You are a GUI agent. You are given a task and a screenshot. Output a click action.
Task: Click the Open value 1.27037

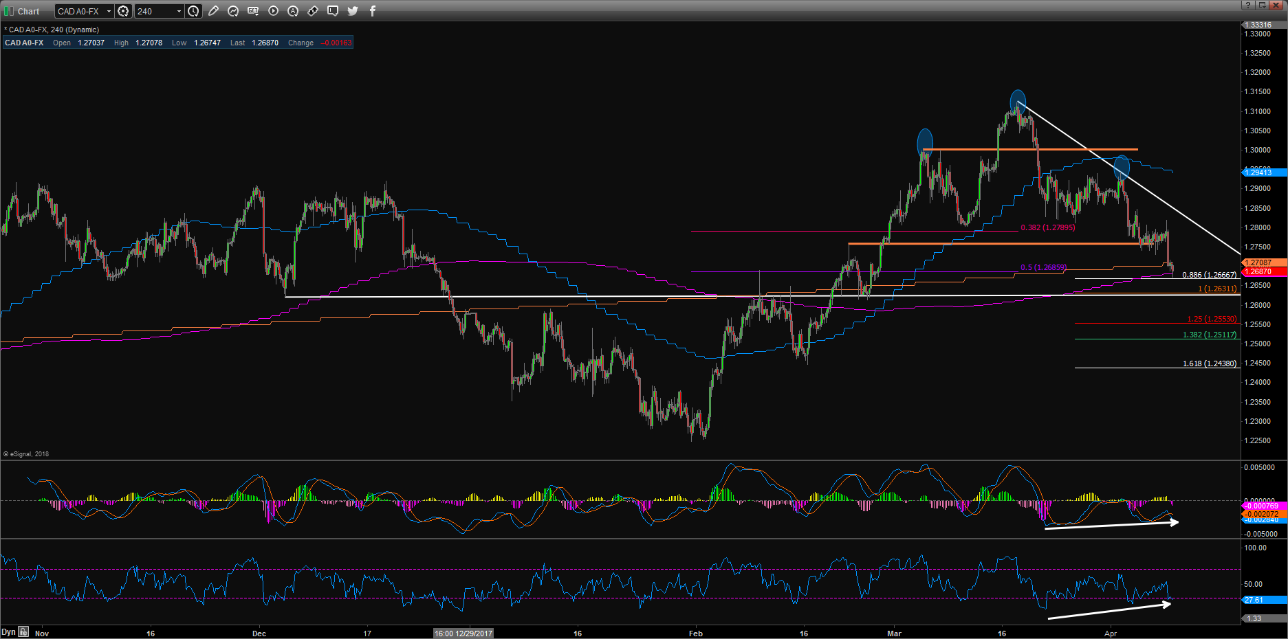91,43
